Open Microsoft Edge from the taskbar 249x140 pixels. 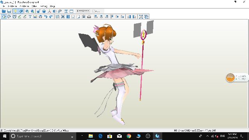[100, 136]
